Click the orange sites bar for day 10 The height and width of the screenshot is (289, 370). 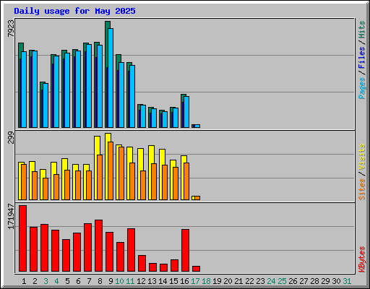[x=121, y=173]
